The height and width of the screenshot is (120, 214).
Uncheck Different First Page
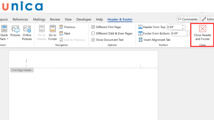pyautogui.click(x=93, y=27)
